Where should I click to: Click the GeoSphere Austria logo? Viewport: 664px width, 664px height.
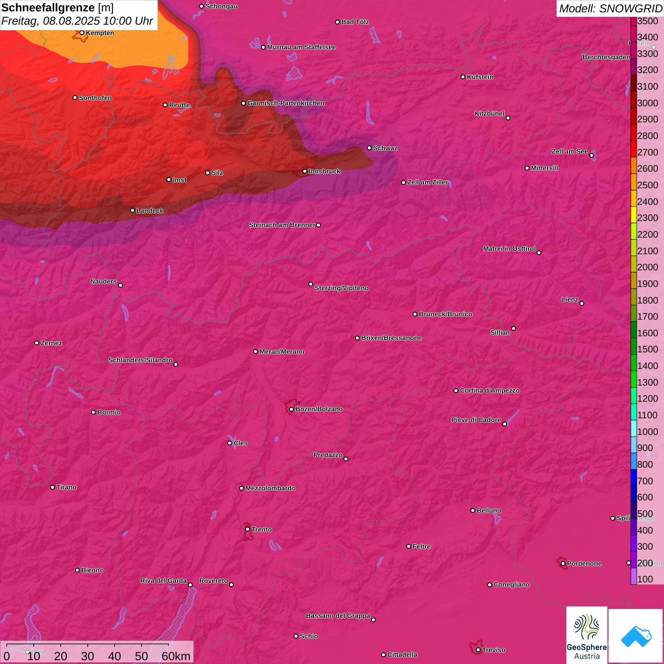coord(587,635)
